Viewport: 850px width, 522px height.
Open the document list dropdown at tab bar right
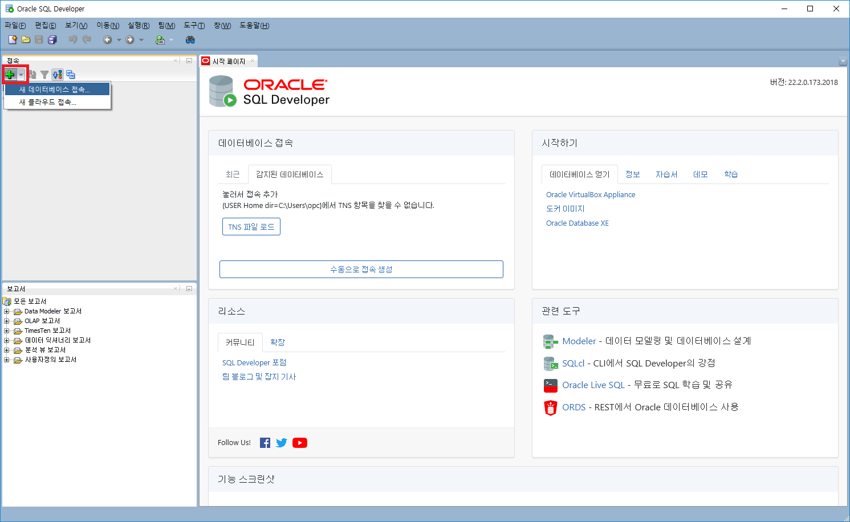click(x=843, y=62)
